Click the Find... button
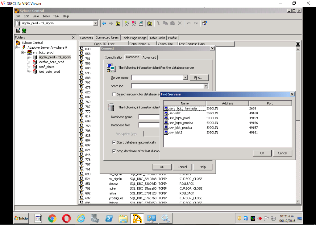 coord(199,77)
